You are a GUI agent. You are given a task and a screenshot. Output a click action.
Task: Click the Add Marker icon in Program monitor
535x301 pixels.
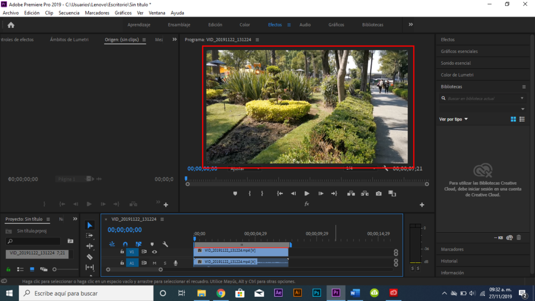coord(235,193)
